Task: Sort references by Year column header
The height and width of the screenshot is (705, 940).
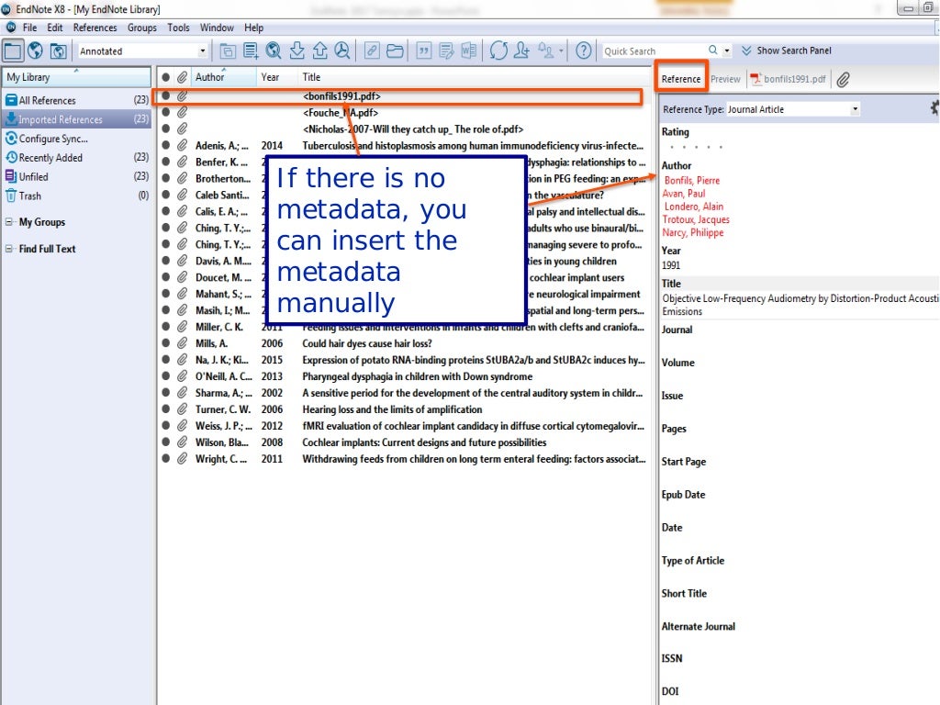Action: click(x=270, y=77)
